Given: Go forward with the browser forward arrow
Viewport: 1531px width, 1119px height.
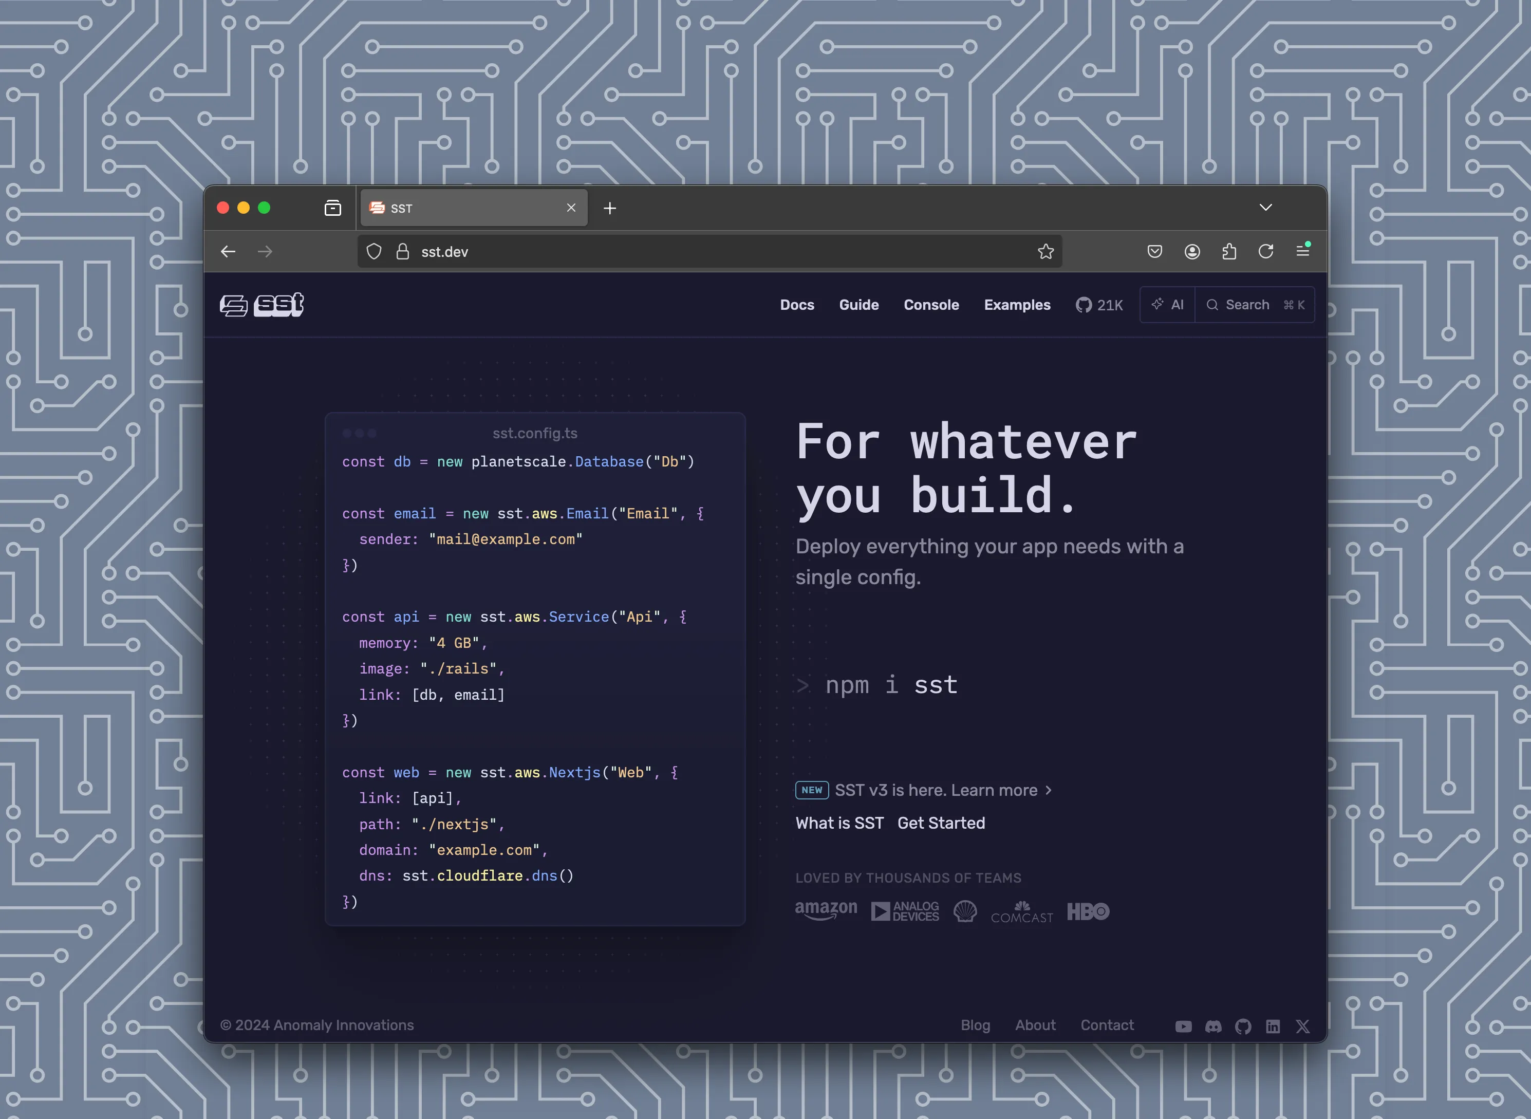Looking at the screenshot, I should point(265,251).
